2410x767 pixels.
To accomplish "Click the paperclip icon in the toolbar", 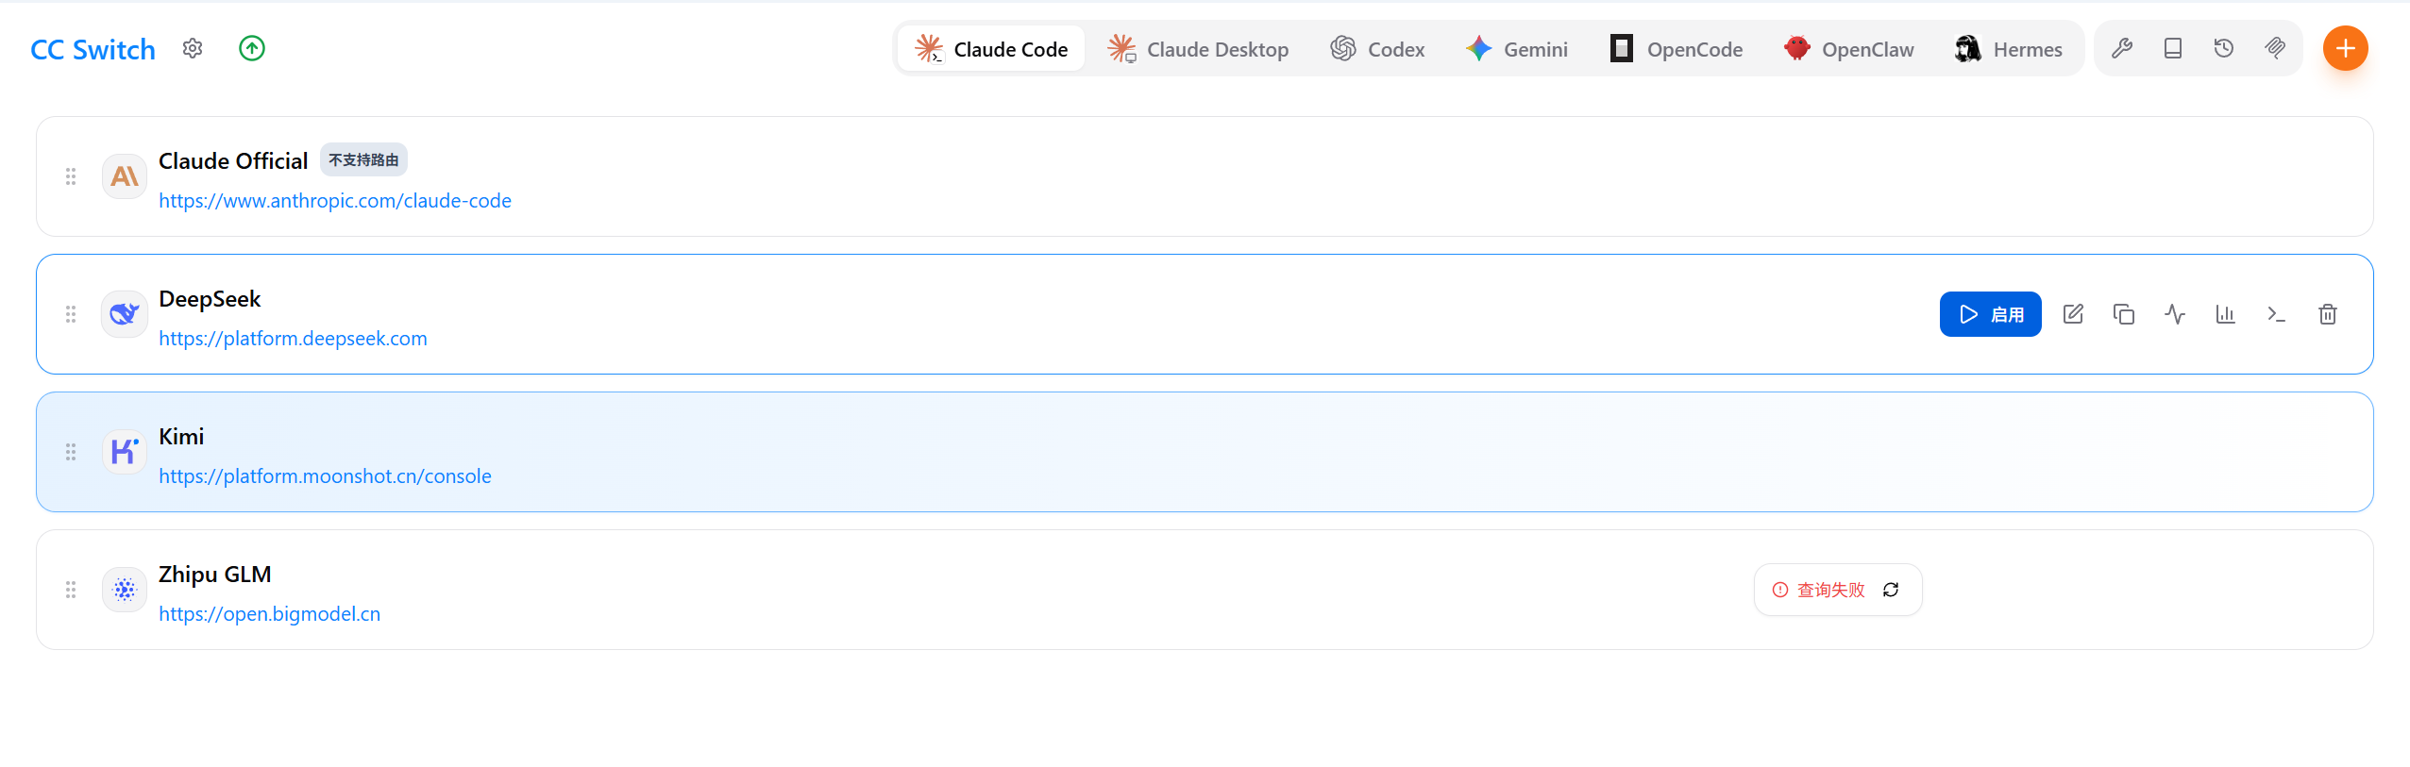I will 2275,48.
